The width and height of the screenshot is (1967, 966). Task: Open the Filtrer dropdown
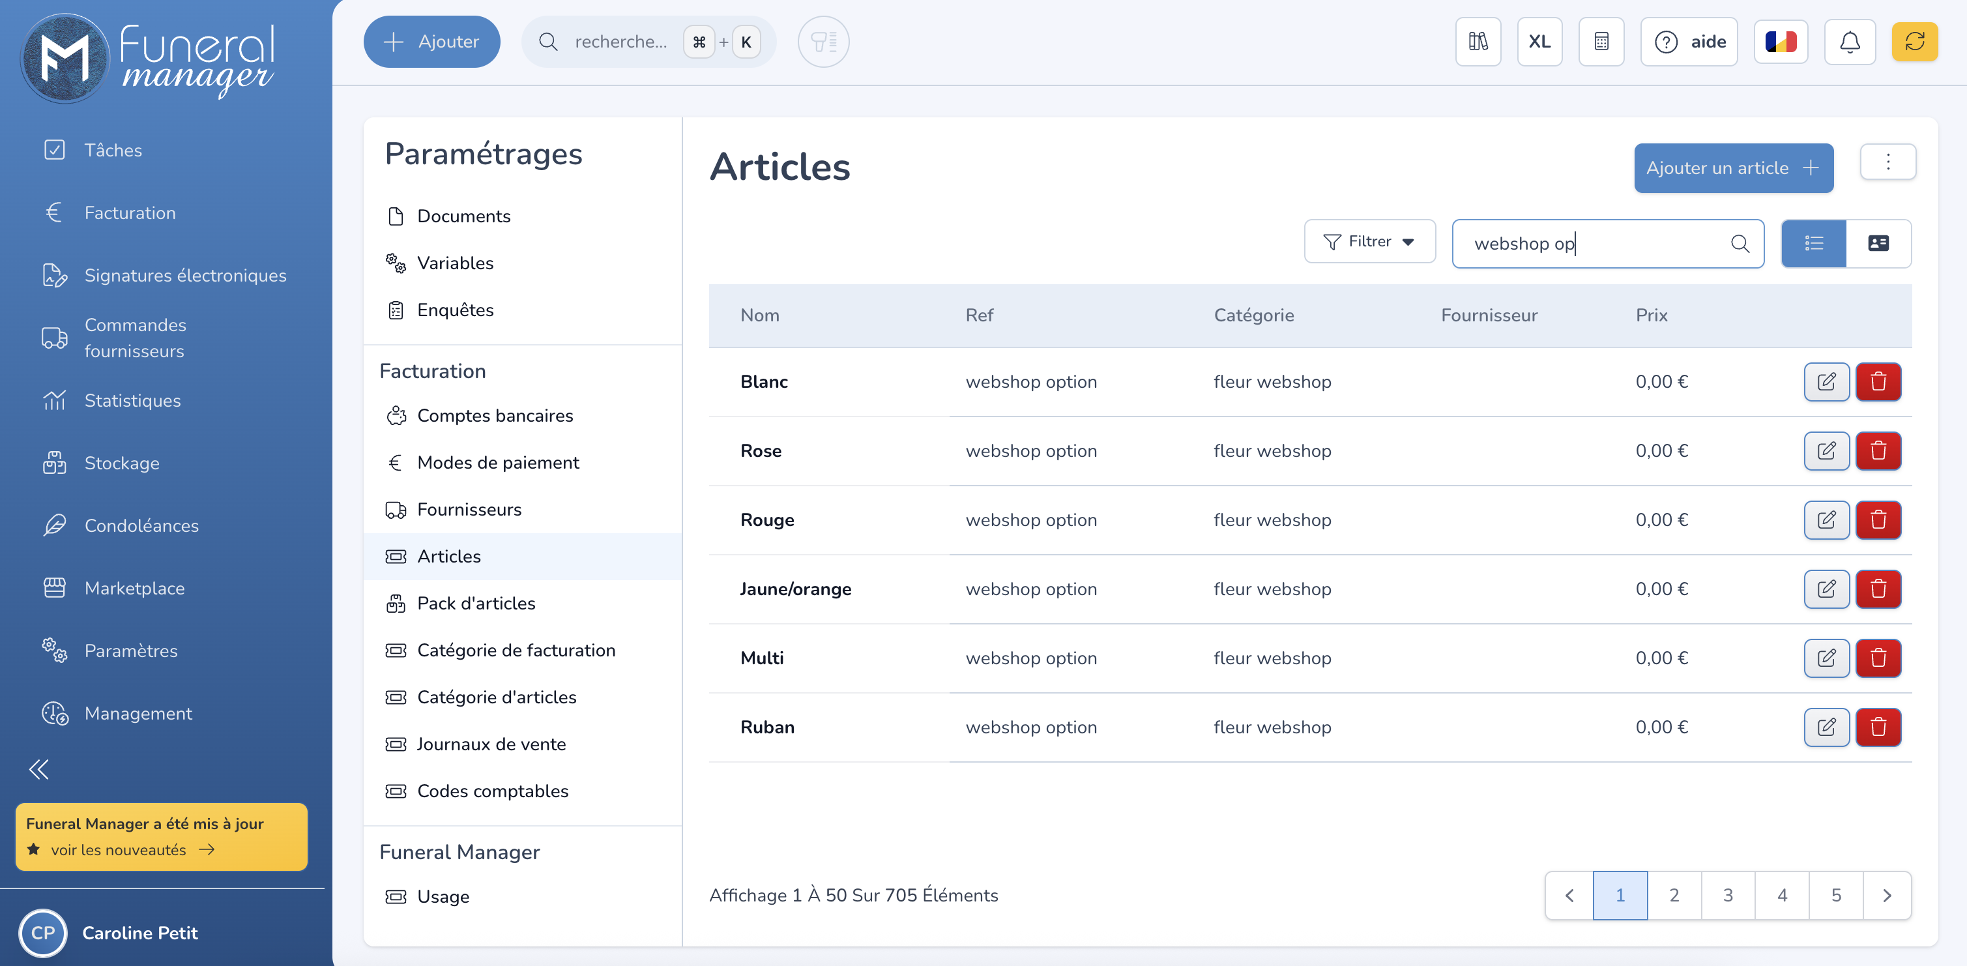click(x=1369, y=242)
